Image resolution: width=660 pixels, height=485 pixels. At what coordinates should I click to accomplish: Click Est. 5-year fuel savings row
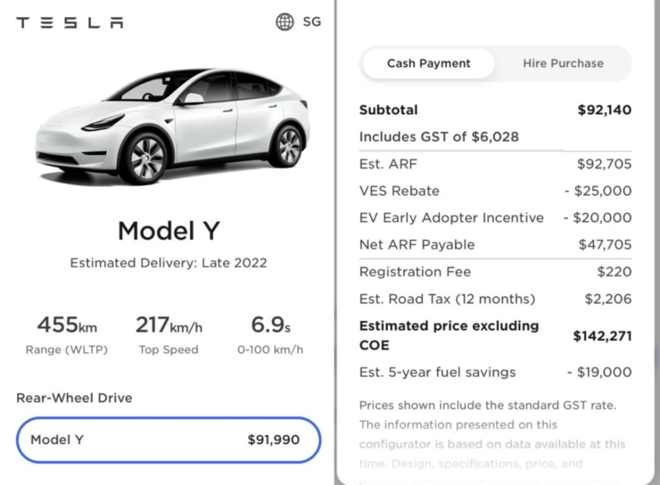point(495,372)
